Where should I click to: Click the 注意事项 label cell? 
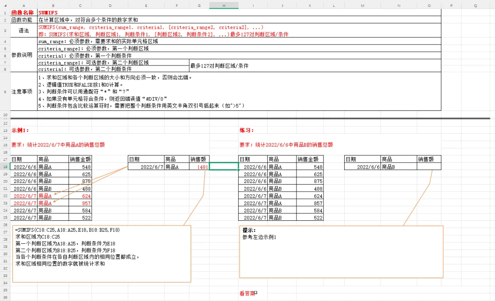click(x=24, y=92)
